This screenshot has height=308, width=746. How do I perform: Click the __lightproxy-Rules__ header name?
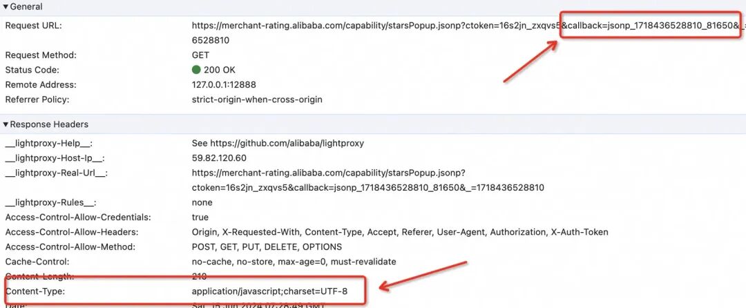point(50,202)
